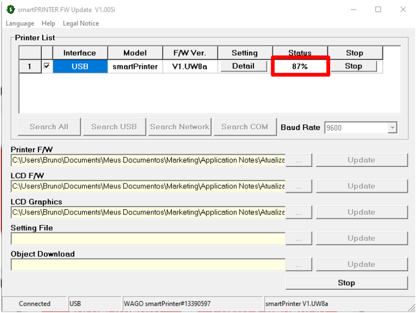Click the empty Setting File path field
The height and width of the screenshot is (313, 416).
pyautogui.click(x=148, y=239)
